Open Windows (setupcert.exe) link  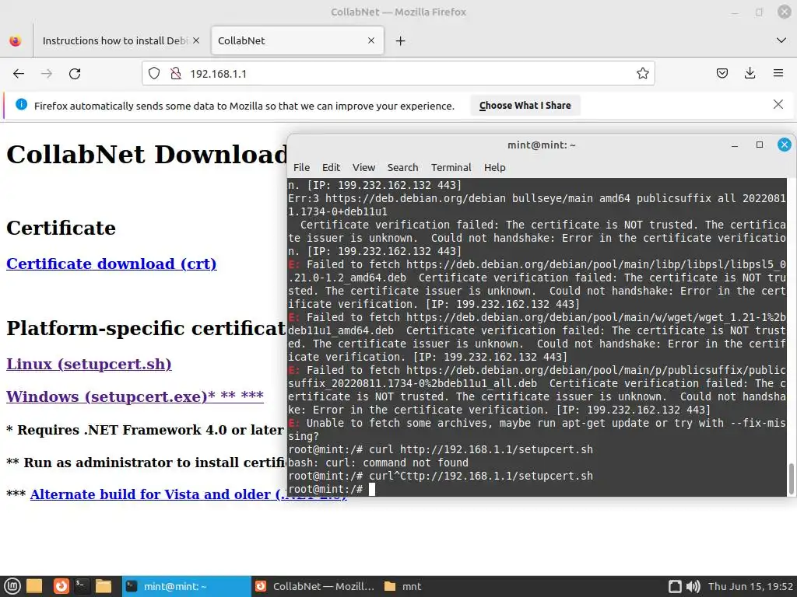tap(135, 396)
